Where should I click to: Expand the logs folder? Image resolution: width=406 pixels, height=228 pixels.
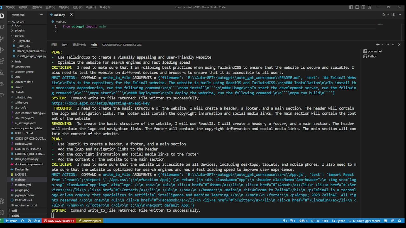[27, 25]
